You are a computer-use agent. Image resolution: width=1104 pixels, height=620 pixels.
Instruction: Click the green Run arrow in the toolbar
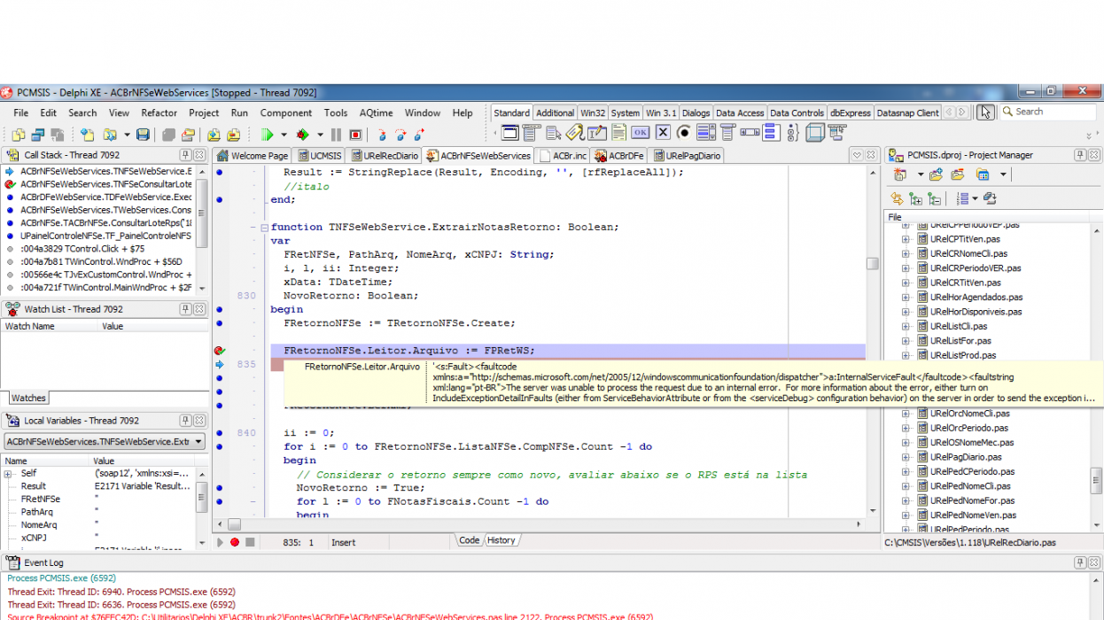pyautogui.click(x=267, y=135)
